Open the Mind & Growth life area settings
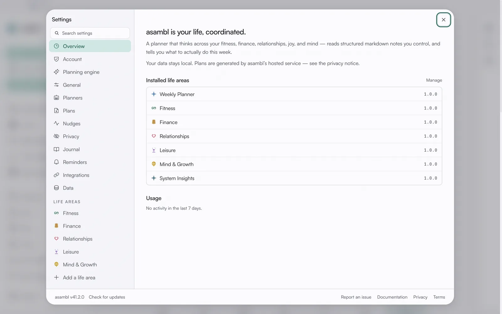Viewport: 502px width, 314px height. (90, 264)
